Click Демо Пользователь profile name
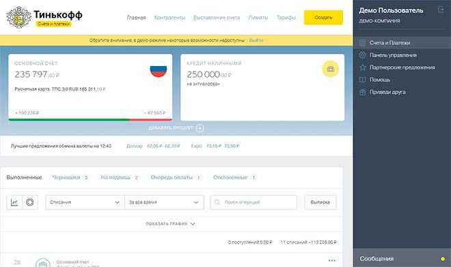This screenshot has height=267, width=451. (391, 11)
